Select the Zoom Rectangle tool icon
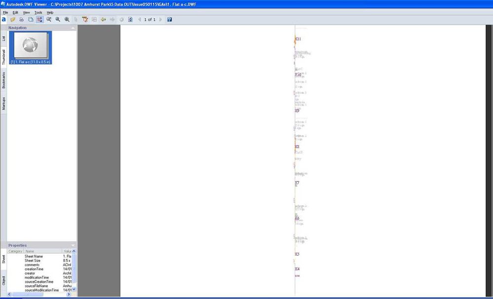Image resolution: width=493 pixels, height=299 pixels. tap(49, 20)
